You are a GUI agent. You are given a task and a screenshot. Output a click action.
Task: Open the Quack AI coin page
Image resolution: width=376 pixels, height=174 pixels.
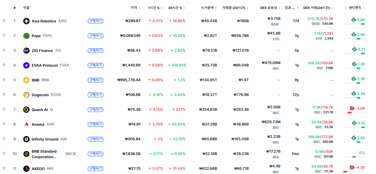click(40, 110)
